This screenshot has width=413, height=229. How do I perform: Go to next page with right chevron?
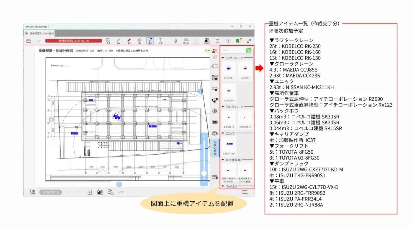coord(79,192)
